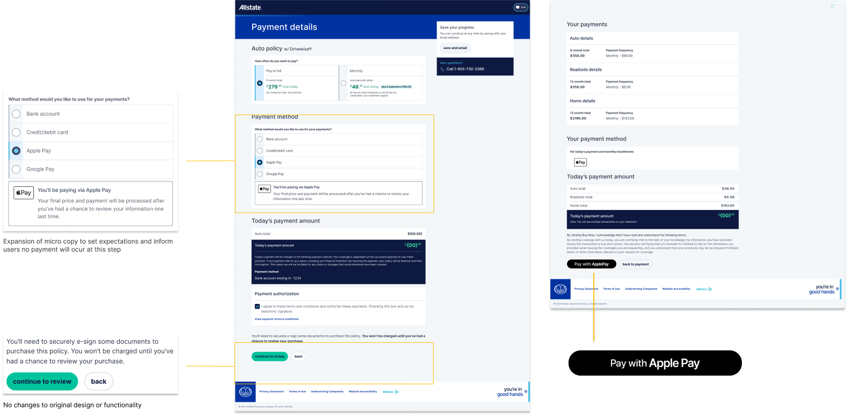Open Website Accessibility link in the right page footer
The height and width of the screenshot is (415, 847).
tap(676, 289)
